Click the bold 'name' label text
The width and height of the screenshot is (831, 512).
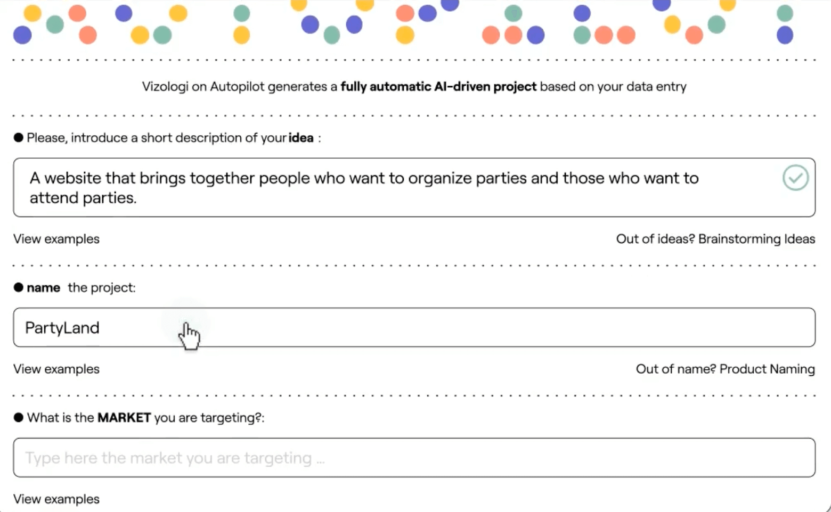pyautogui.click(x=43, y=288)
